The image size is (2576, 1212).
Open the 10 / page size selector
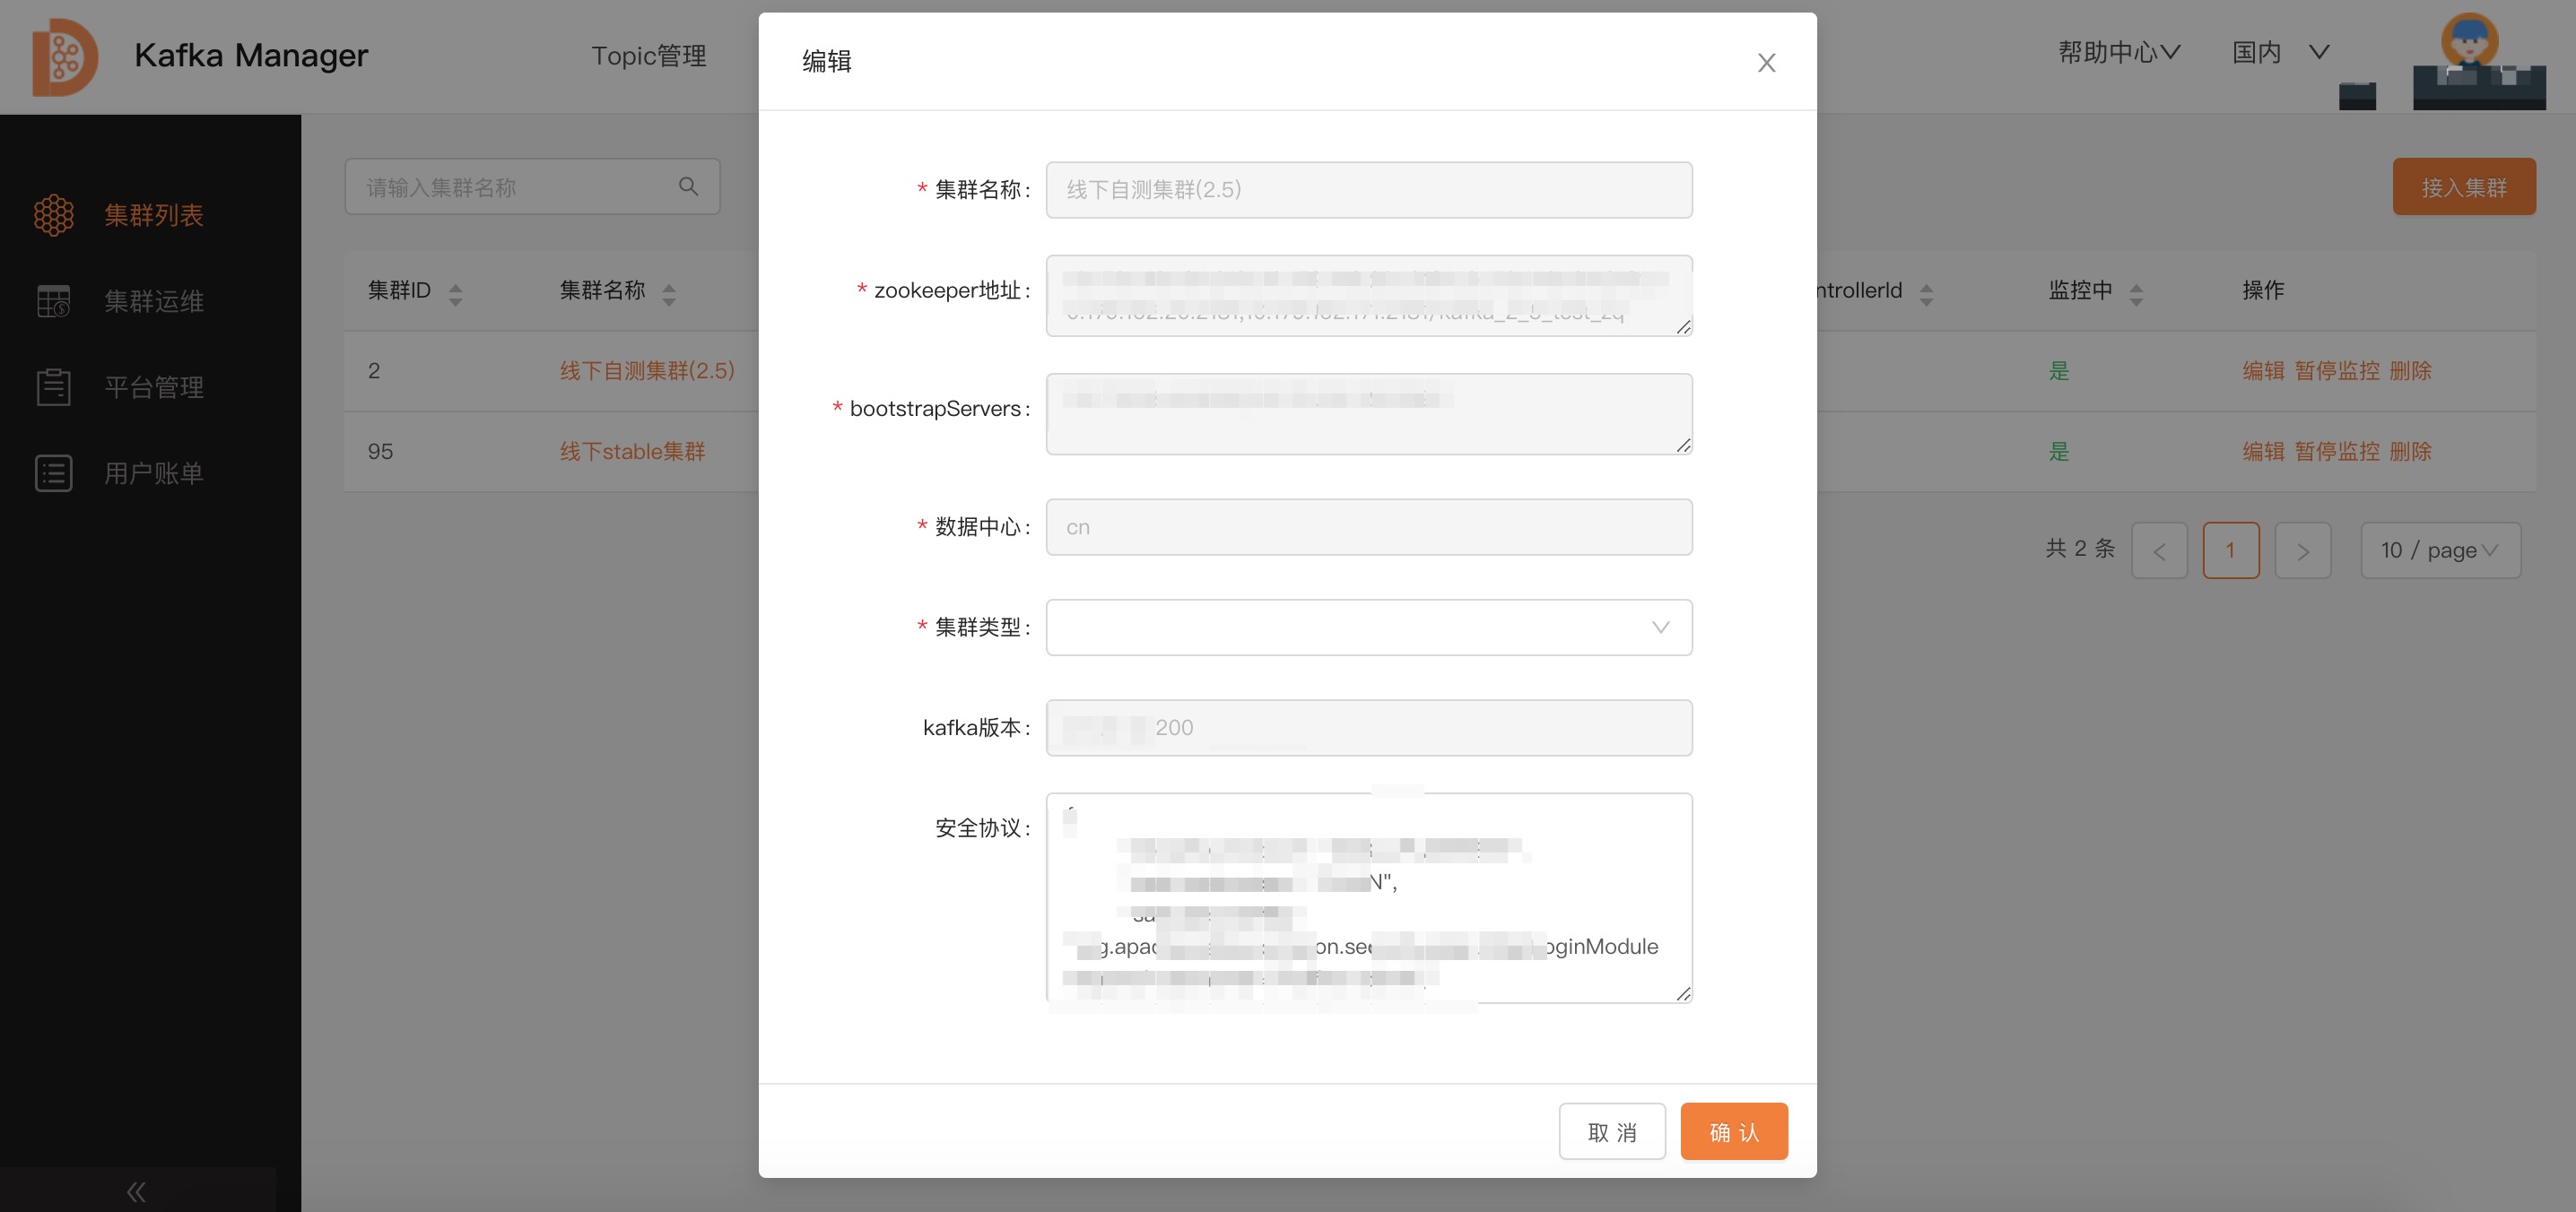[2439, 550]
